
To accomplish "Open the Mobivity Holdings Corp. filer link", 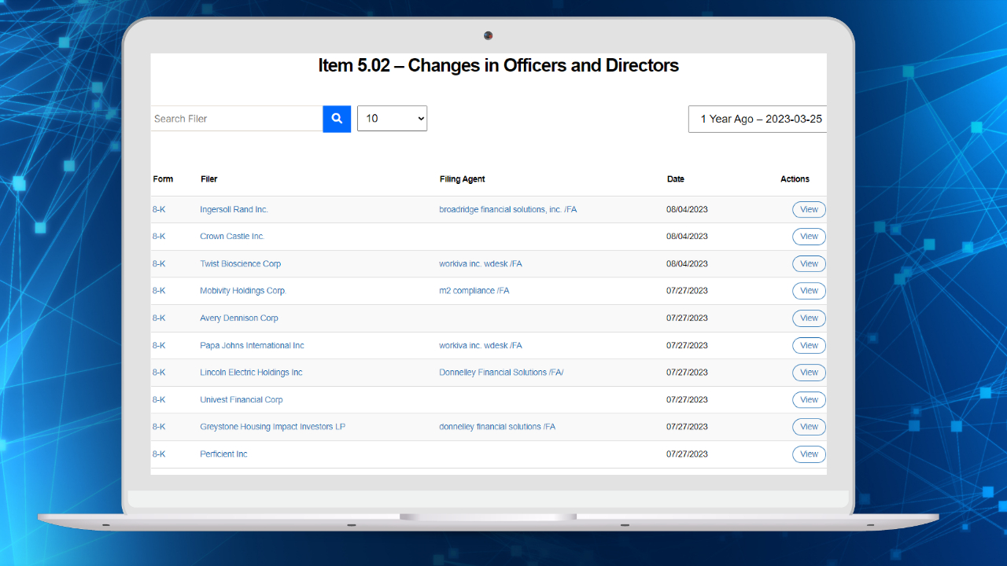I will 243,290.
